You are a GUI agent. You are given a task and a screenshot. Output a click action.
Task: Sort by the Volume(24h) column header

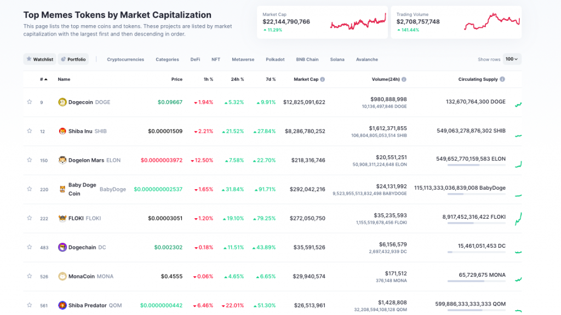coord(386,79)
